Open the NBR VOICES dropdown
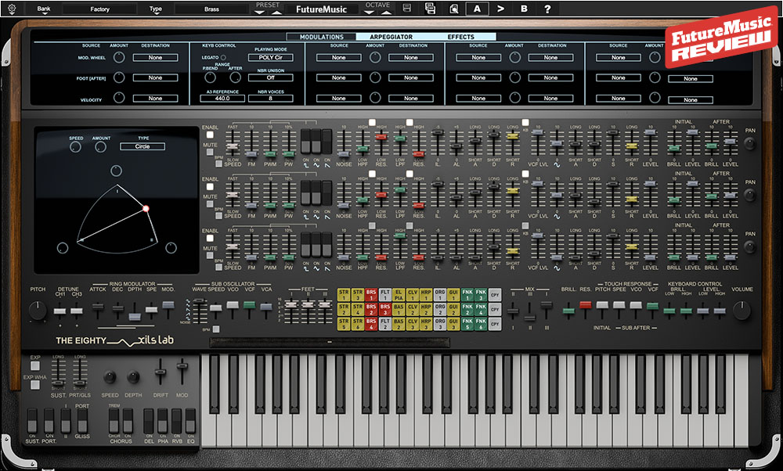The height and width of the screenshot is (471, 783). [x=271, y=99]
